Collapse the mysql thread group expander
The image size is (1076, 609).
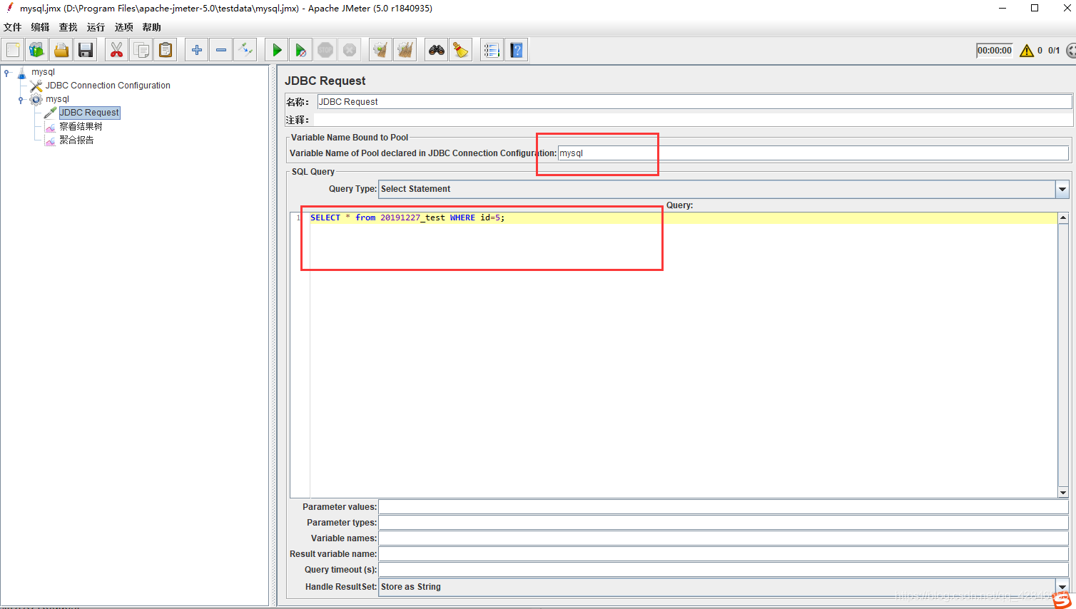click(21, 100)
